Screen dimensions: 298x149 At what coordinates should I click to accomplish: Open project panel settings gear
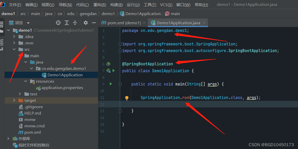86,23
